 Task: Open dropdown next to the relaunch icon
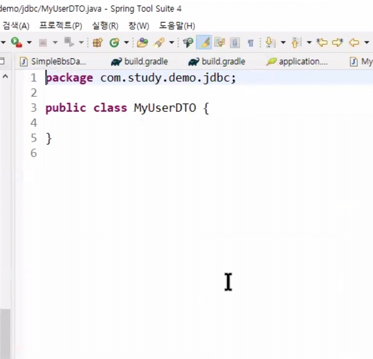click(x=81, y=43)
